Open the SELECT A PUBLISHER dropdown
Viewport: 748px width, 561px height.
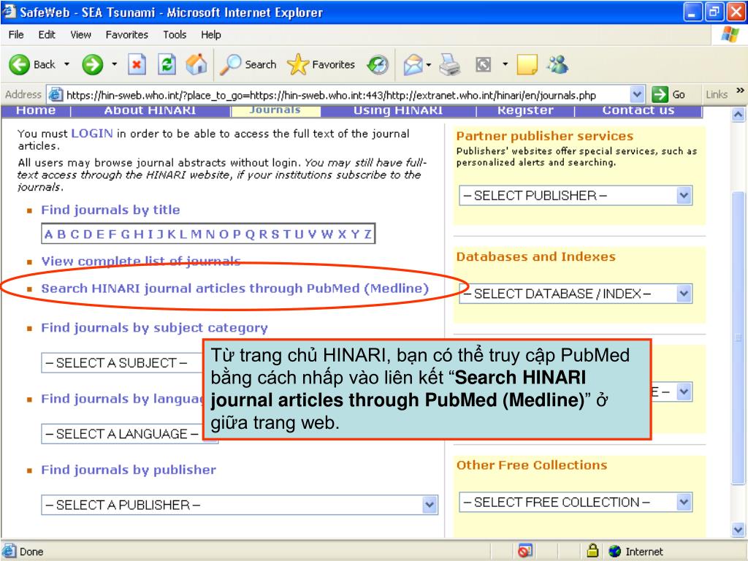coord(240,505)
